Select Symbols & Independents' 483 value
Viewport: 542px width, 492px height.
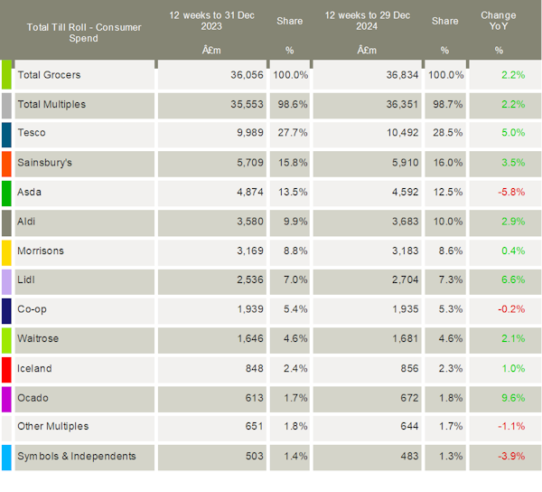pyautogui.click(x=409, y=456)
